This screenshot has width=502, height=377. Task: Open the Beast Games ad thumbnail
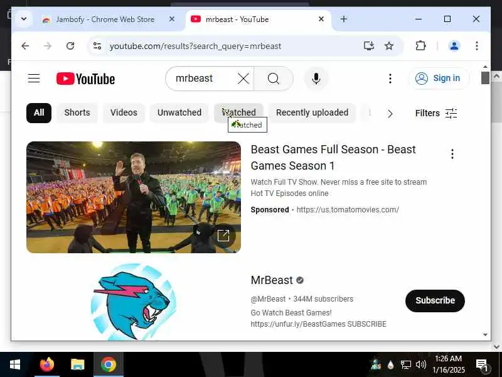click(134, 197)
